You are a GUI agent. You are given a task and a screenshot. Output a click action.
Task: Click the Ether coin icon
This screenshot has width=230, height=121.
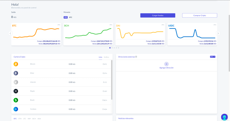click(x=16, y=73)
